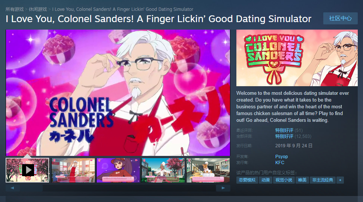Open the 视觉小说 tag
This screenshot has width=363, height=202.
coord(284,180)
